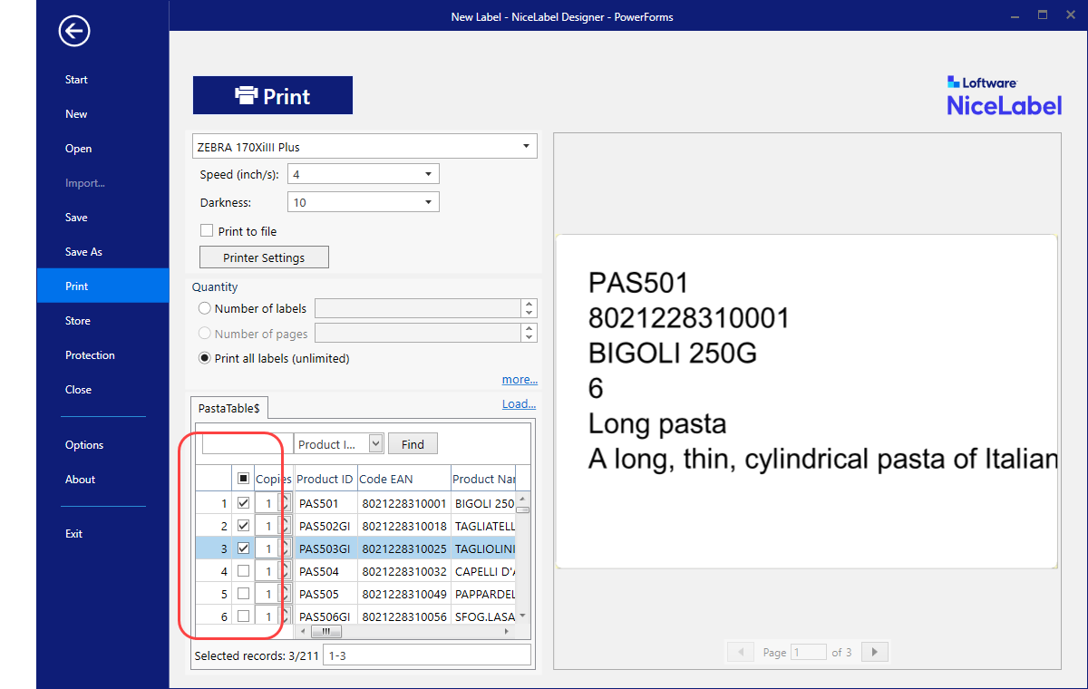Click table horizontal scrollbar right arrow

(x=508, y=632)
